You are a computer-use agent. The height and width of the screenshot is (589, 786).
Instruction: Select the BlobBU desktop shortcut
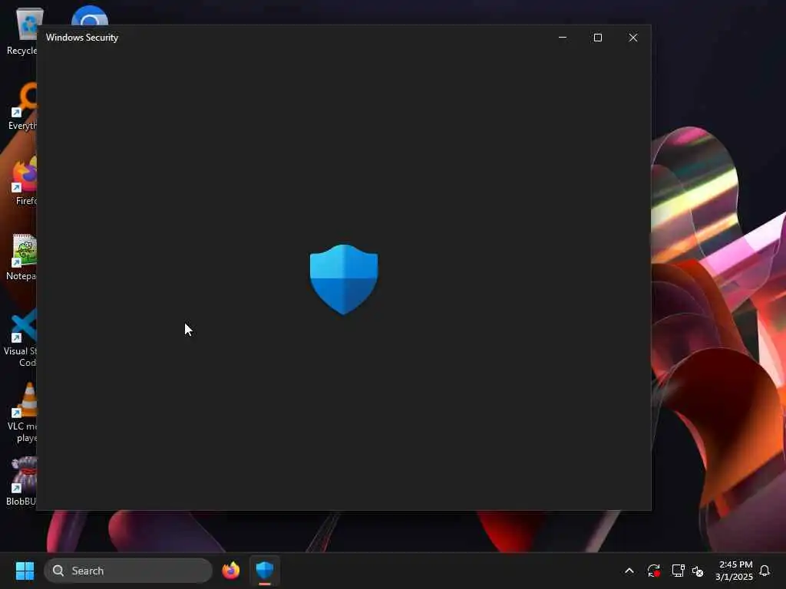21,482
